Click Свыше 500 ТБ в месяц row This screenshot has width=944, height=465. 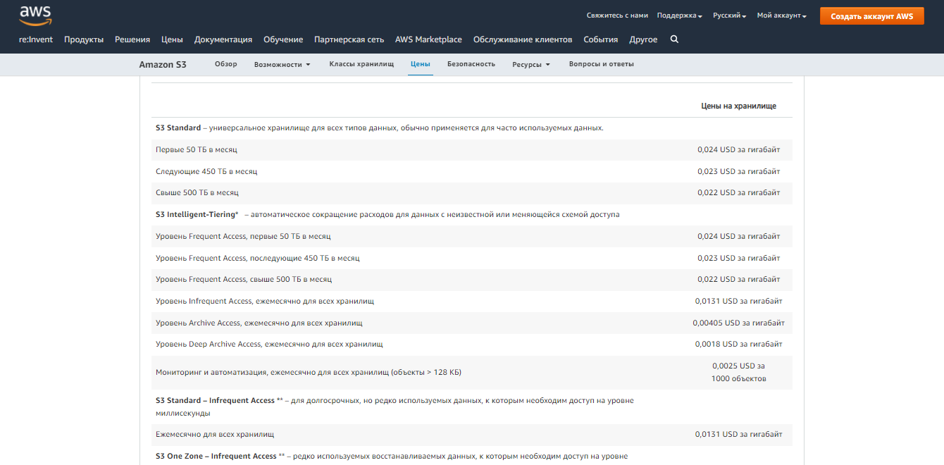pos(472,193)
